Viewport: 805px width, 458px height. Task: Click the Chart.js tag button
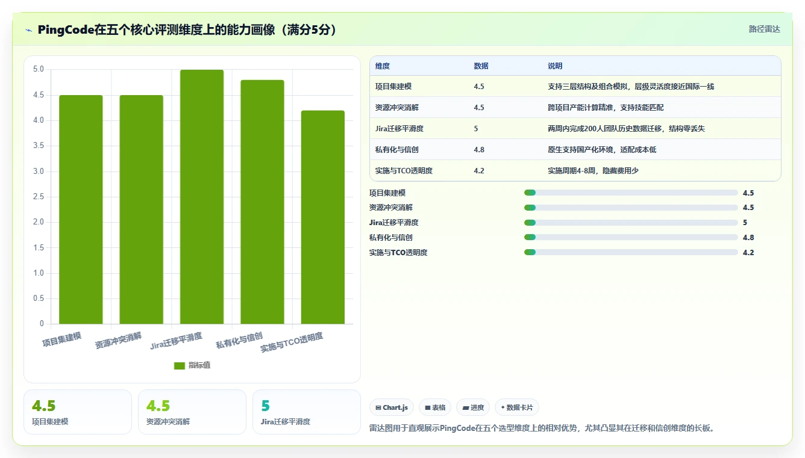coord(392,407)
